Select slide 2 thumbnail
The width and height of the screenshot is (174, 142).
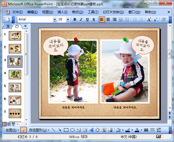[15, 49]
